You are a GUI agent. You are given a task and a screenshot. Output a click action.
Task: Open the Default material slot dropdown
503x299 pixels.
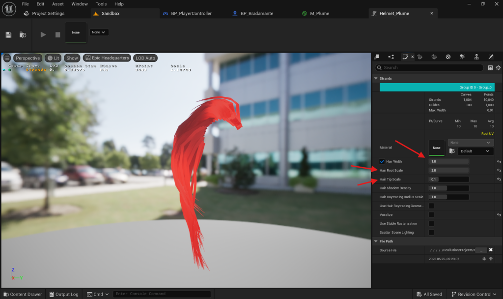click(475, 151)
